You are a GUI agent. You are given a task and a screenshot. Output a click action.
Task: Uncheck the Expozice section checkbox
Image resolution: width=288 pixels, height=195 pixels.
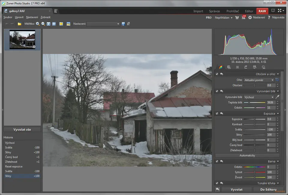(x=217, y=114)
